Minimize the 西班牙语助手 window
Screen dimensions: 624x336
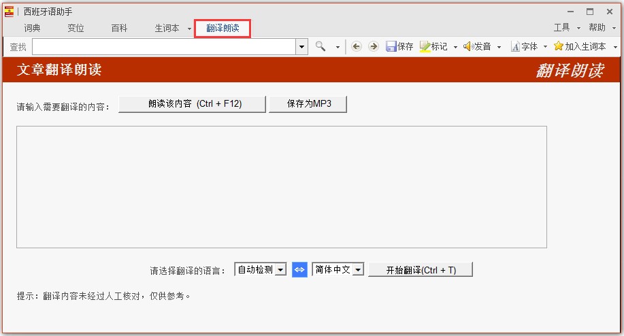pos(571,12)
